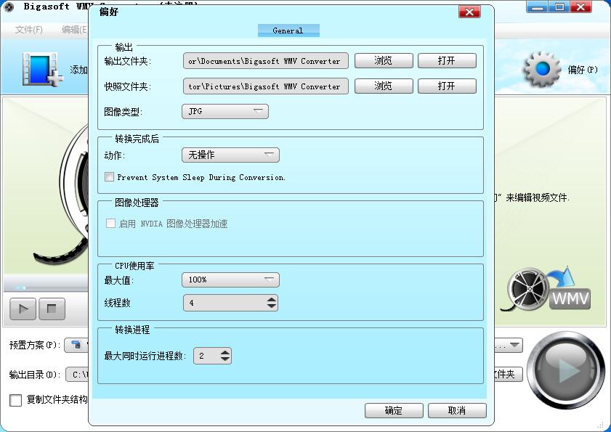This screenshot has height=432, width=611.
Task: Increase max simultaneous processes
Action: tap(225, 353)
